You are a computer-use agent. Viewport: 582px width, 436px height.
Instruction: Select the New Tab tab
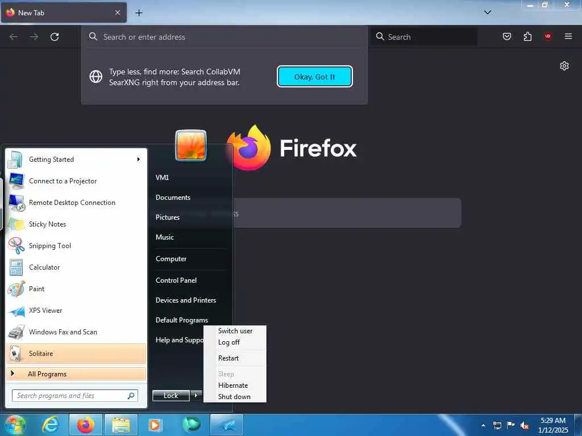(64, 12)
